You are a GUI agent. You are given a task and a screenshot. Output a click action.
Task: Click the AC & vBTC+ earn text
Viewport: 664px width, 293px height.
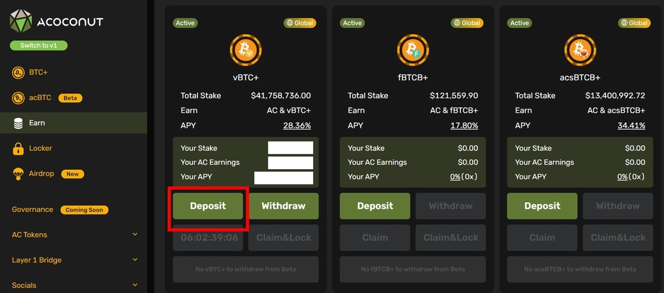pos(289,111)
